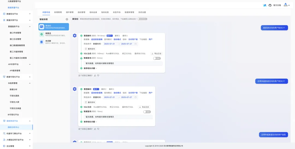Thumbs up the second answer
The image size is (295, 149).
(95, 129)
